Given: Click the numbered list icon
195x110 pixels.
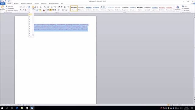Looking at the screenshot, I should coord(51,7).
